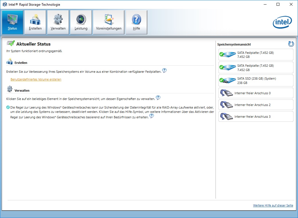This screenshot has width=298, height=218.
Task: Click the cable icon for Anschluss 2
Action: [226, 105]
